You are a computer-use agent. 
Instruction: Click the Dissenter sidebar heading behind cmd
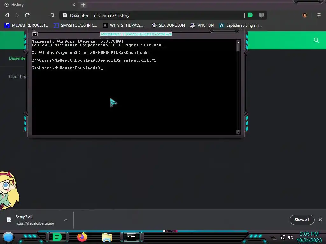[x=17, y=58]
